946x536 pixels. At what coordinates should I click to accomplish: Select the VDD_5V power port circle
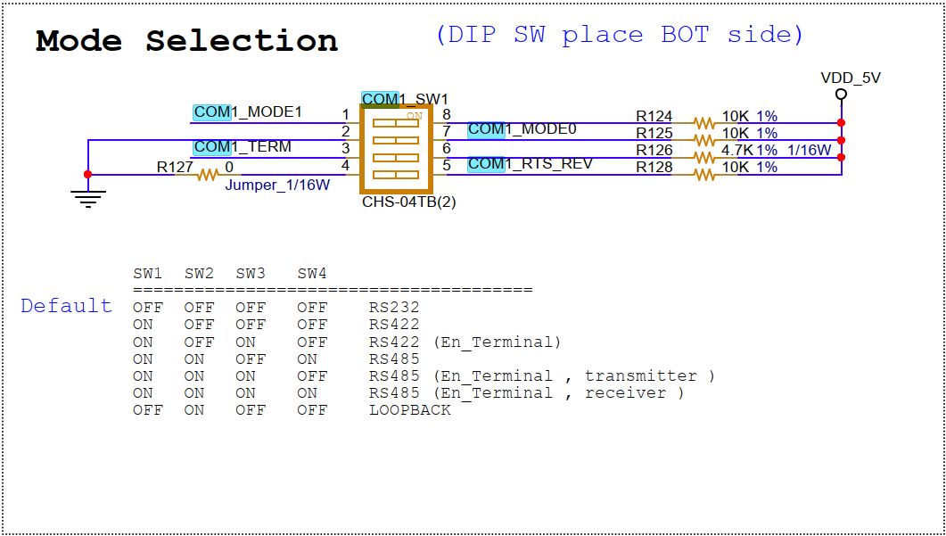841,95
